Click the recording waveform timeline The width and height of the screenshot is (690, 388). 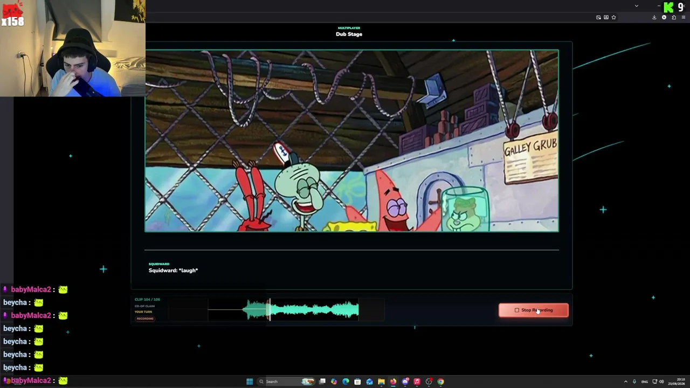[277, 310]
